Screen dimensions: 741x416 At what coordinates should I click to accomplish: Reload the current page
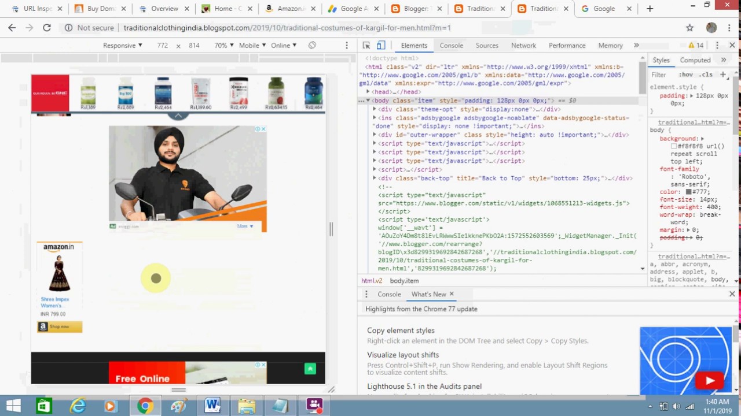click(x=47, y=27)
